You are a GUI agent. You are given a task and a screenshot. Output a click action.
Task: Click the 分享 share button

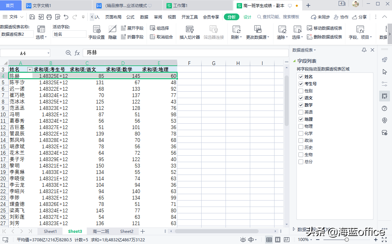tap(359, 17)
